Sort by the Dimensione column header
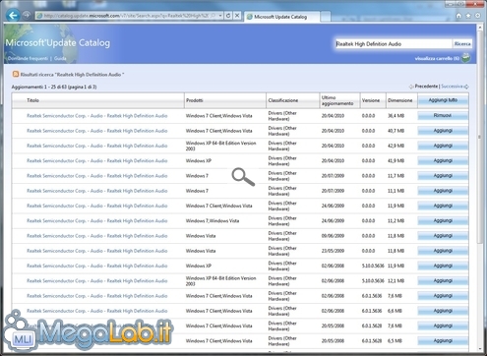Image resolution: width=487 pixels, height=356 pixels. click(x=399, y=100)
